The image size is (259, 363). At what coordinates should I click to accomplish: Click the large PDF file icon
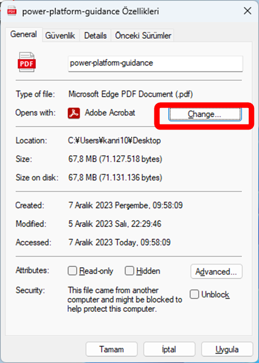tap(26, 62)
